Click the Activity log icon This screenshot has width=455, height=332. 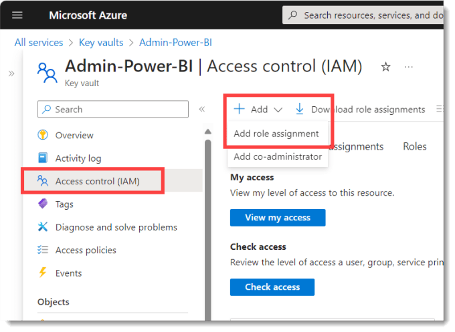43,158
